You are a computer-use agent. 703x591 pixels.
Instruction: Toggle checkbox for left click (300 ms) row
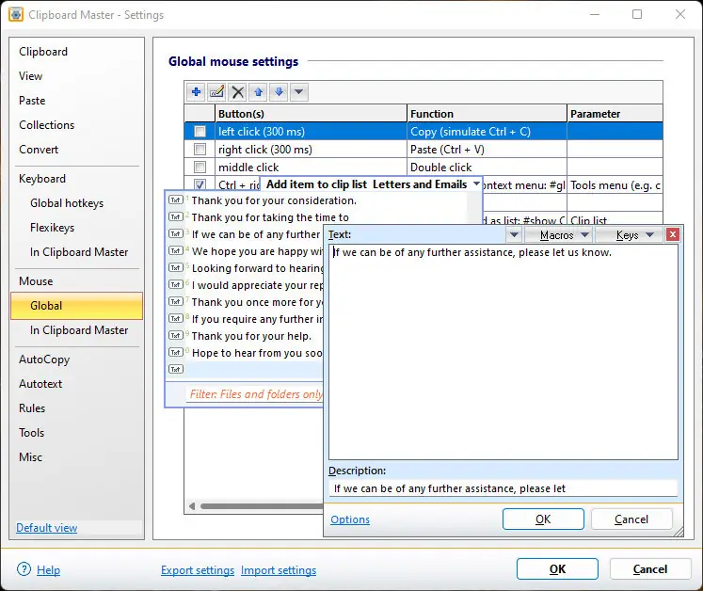[200, 132]
